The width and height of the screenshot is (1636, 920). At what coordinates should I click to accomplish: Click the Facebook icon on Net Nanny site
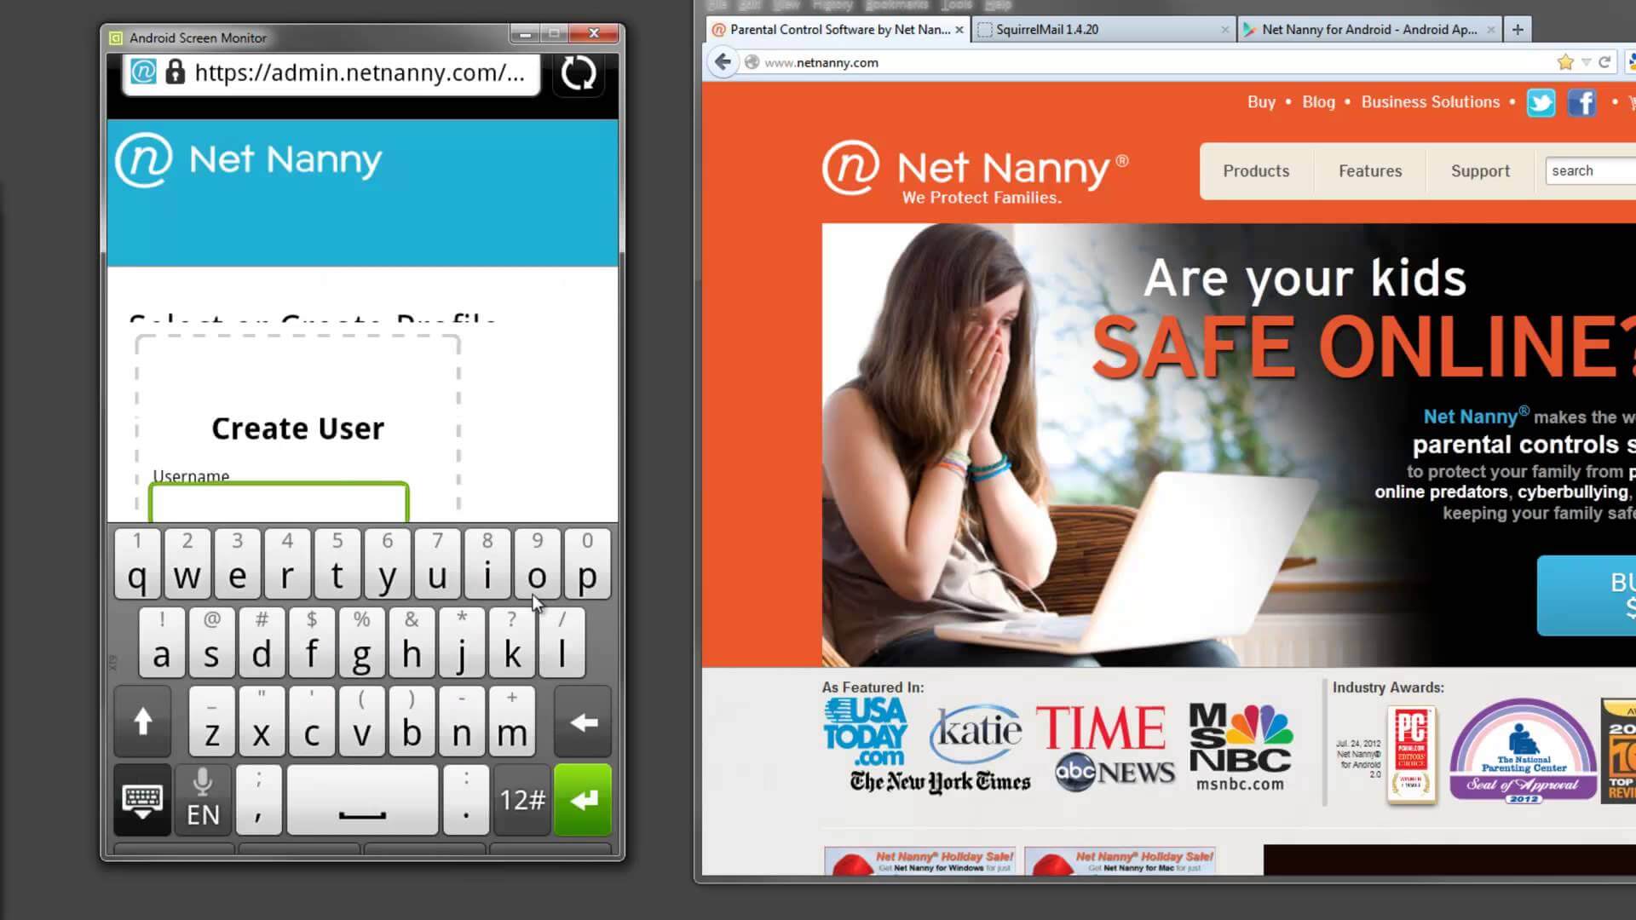pyautogui.click(x=1581, y=102)
